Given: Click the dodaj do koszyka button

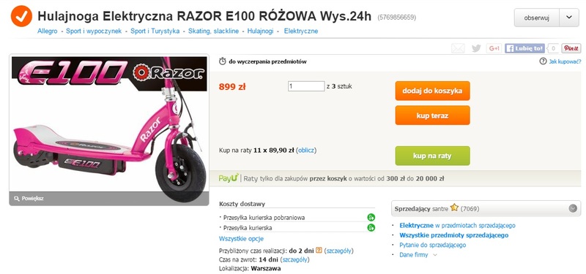Looking at the screenshot, I should pyautogui.click(x=432, y=91).
